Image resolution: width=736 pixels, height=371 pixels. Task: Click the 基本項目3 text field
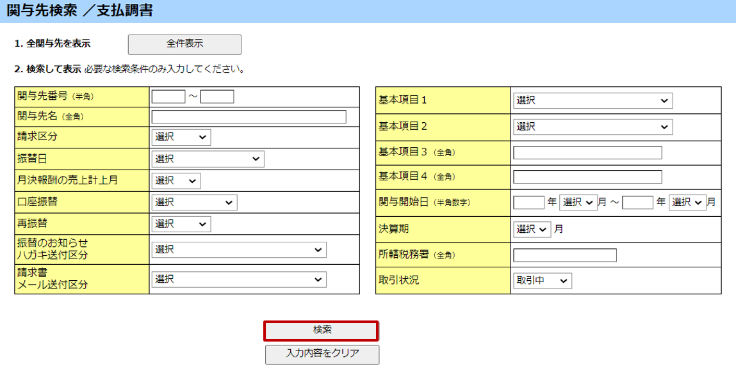587,152
